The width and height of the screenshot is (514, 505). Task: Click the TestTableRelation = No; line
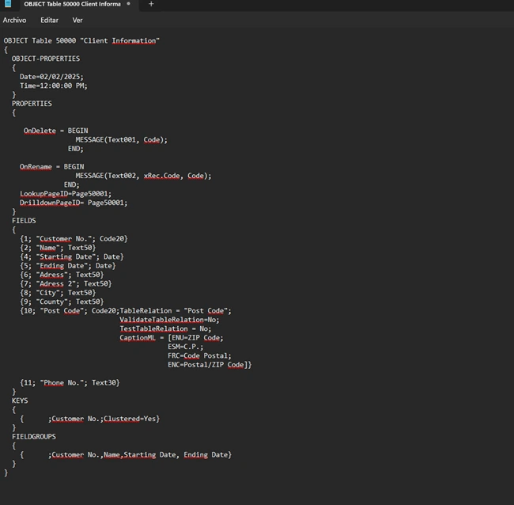coord(165,328)
